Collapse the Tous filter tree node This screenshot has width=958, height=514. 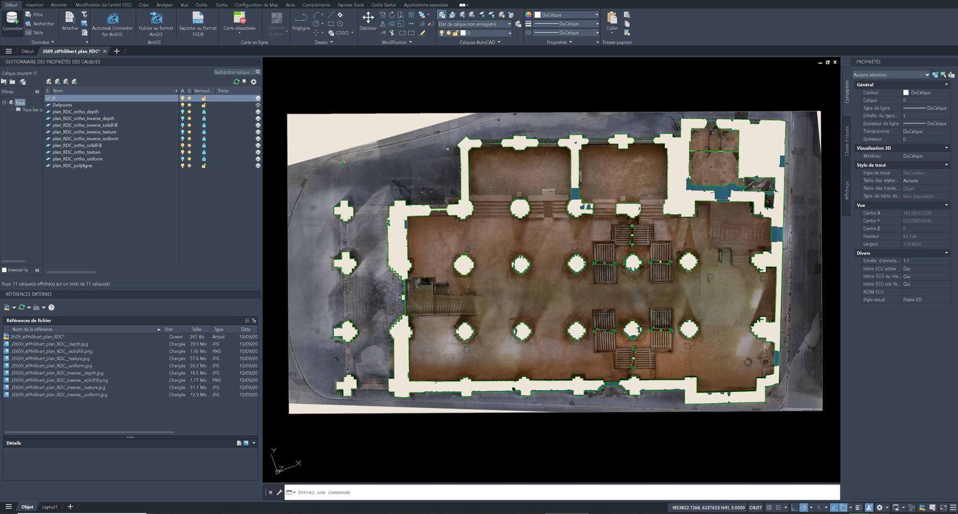[x=4, y=102]
